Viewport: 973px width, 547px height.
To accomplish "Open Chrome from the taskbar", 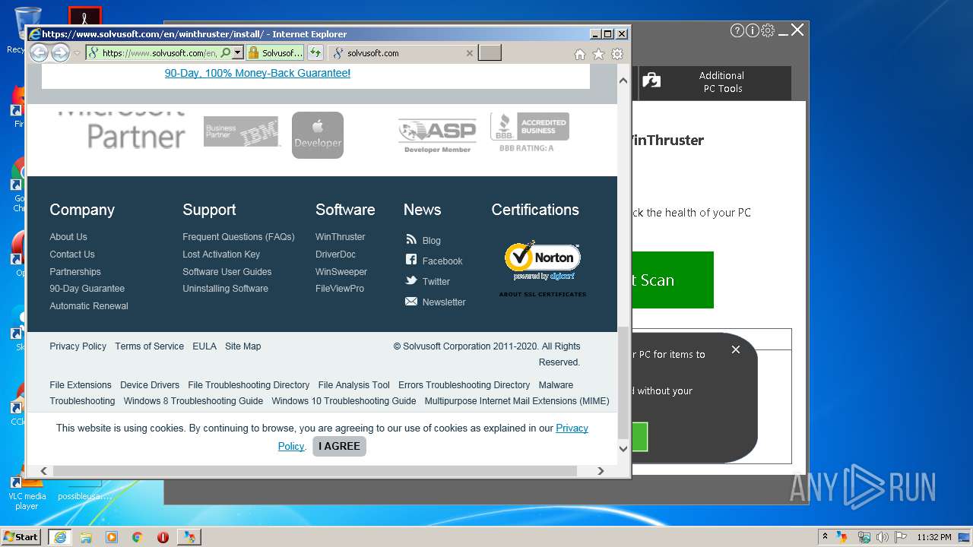I will (137, 537).
